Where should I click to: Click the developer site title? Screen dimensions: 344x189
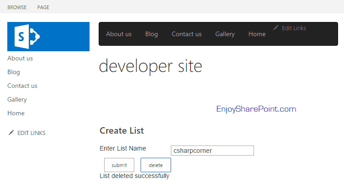150,66
